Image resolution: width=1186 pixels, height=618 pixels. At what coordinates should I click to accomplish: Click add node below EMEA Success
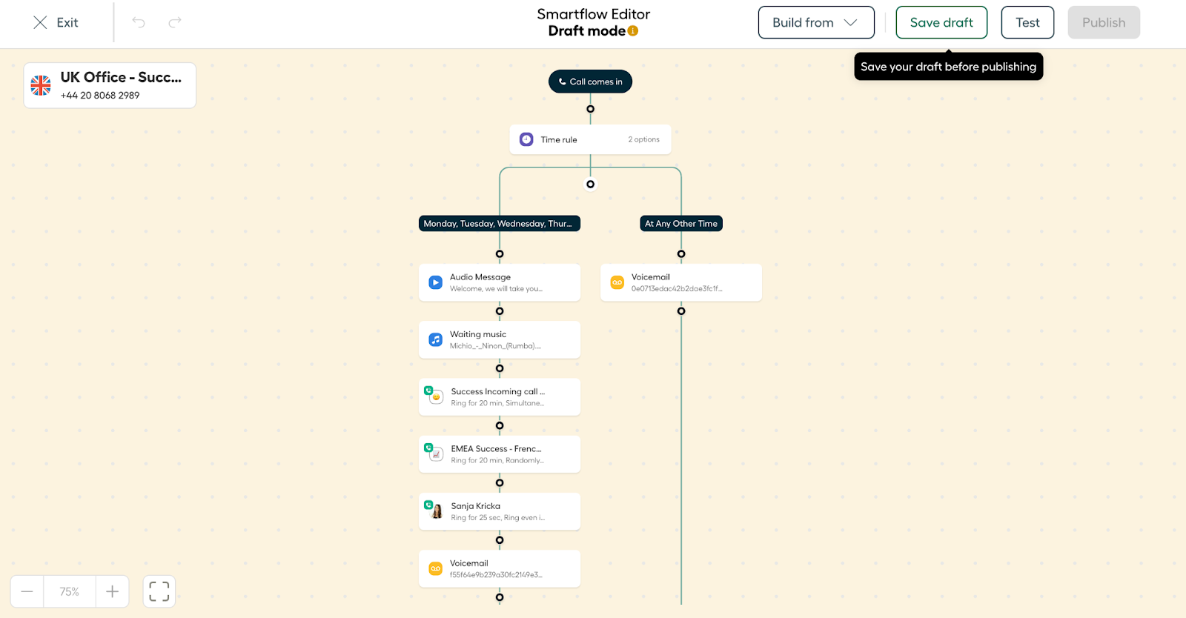(500, 482)
